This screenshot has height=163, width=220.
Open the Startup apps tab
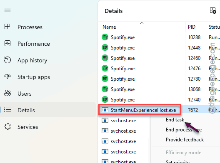click(34, 77)
